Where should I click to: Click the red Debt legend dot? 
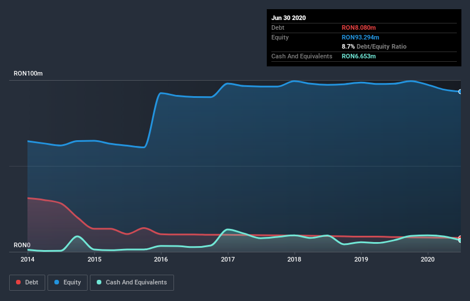click(x=18, y=282)
